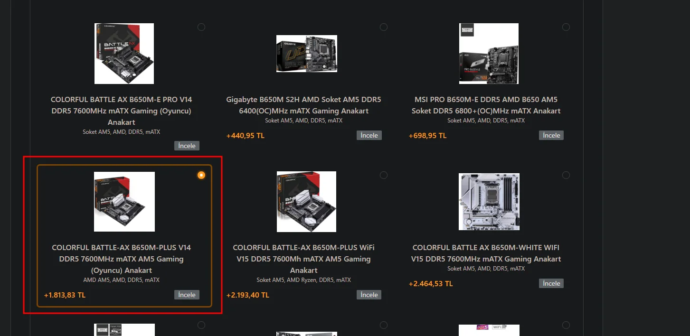Screen dimensions: 690x336
Task: Click İncele for COLORFUL BATTLE AX B650M-E PRO
Action: pos(187,146)
